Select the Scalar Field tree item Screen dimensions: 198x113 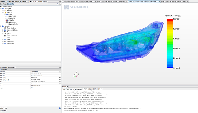[x=12, y=16]
